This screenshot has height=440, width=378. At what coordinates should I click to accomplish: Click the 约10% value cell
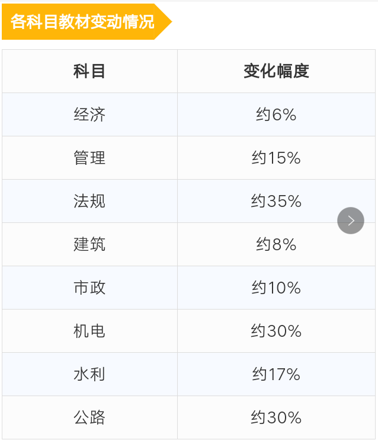276,288
